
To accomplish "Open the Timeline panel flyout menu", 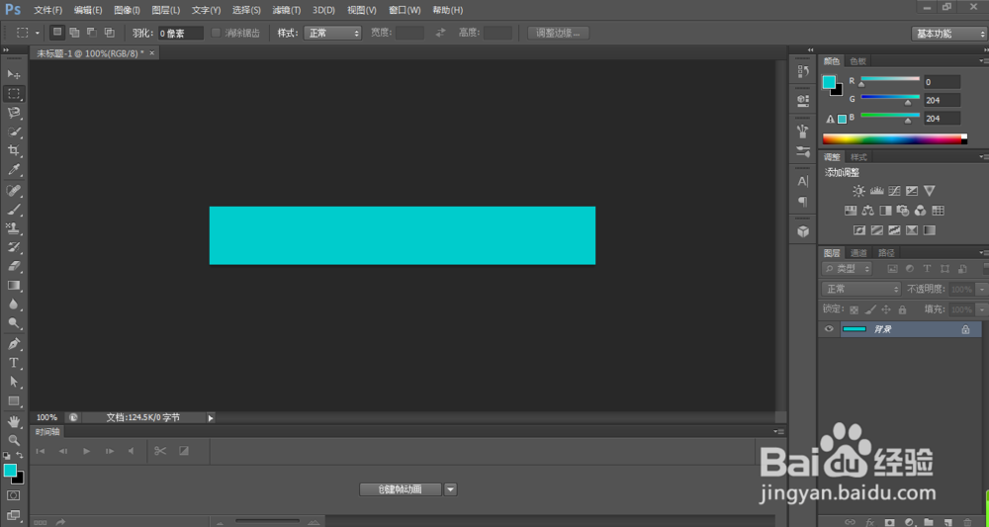I will [779, 432].
